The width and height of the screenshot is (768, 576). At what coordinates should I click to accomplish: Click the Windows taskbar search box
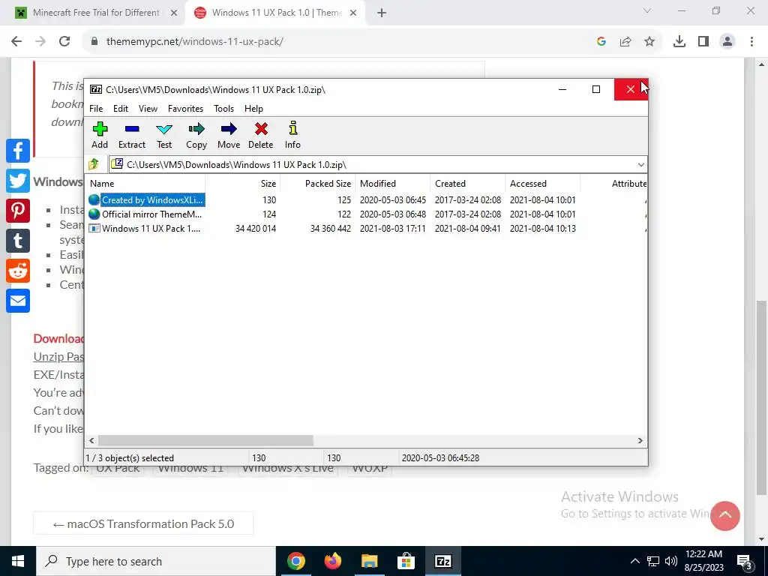(156, 561)
